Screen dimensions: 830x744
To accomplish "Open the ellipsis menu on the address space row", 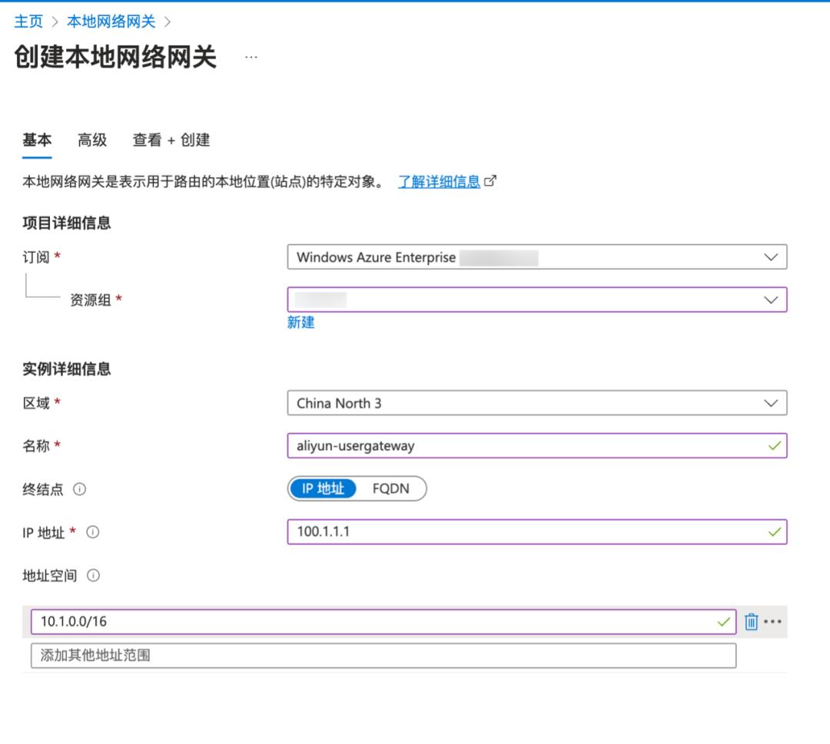I will 772,622.
